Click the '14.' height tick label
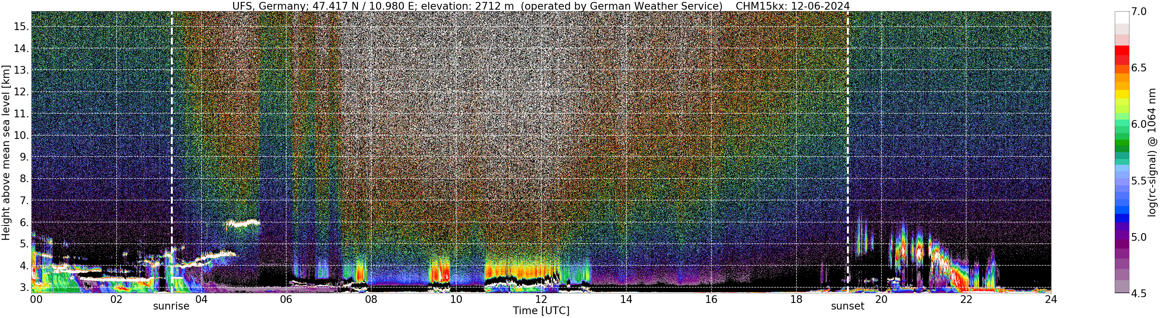Screen dimensions: 1160x318 (21, 49)
